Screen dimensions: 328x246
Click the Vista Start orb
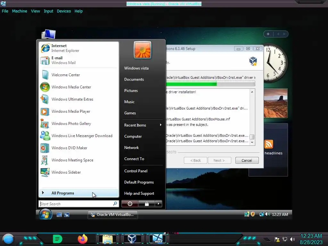[x=45, y=214]
